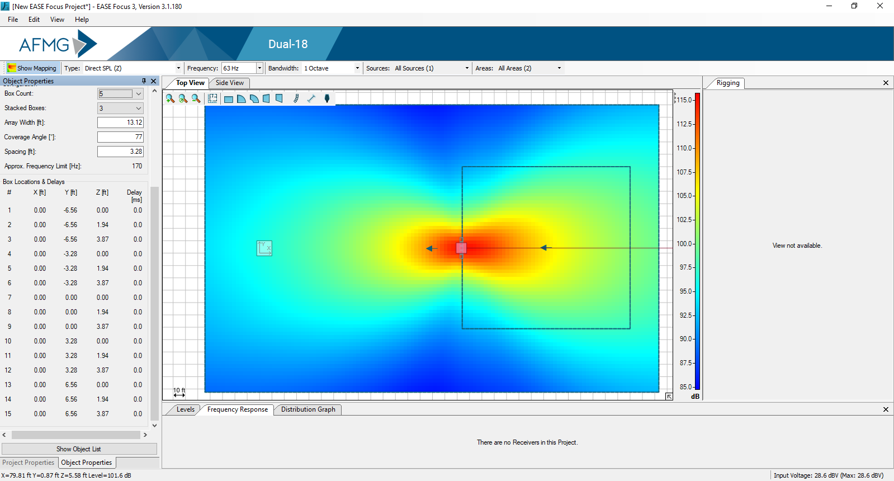The height and width of the screenshot is (481, 894).
Task: Click the Show Object List button
Action: [x=79, y=449]
